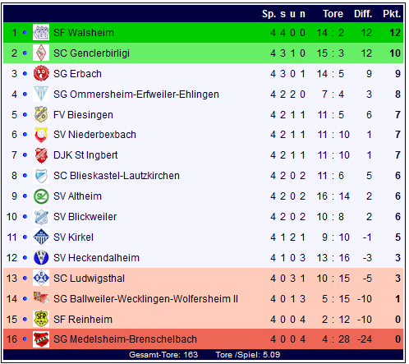The image size is (409, 364).
Task: Click the SC Ludwigsthal blue diamond logo
Action: [x=41, y=278]
